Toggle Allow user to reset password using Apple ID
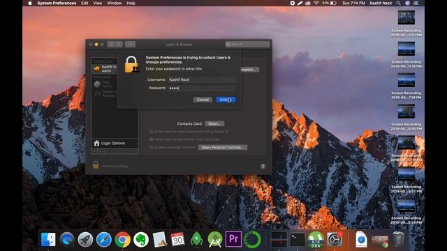Screen dimensions: 447x251 (x=152, y=132)
